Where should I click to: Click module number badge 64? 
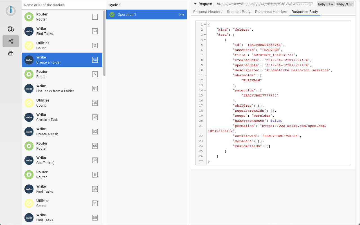coord(95,160)
